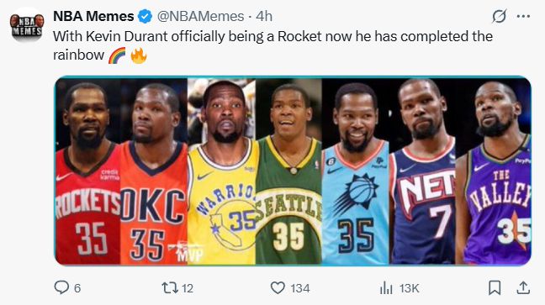This screenshot has width=545, height=305.
Task: Click the retweet arrows icon
Action: 170,287
